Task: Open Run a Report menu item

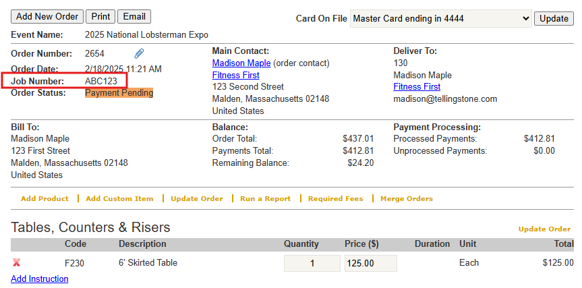Action: (x=265, y=199)
